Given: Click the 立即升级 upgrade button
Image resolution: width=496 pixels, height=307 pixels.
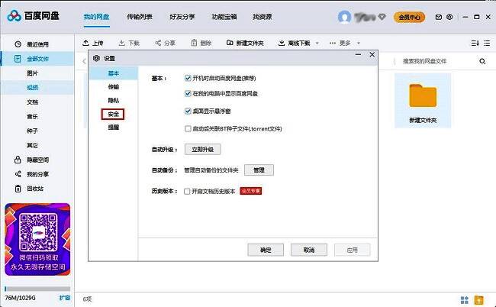Looking at the screenshot, I should pos(202,150).
